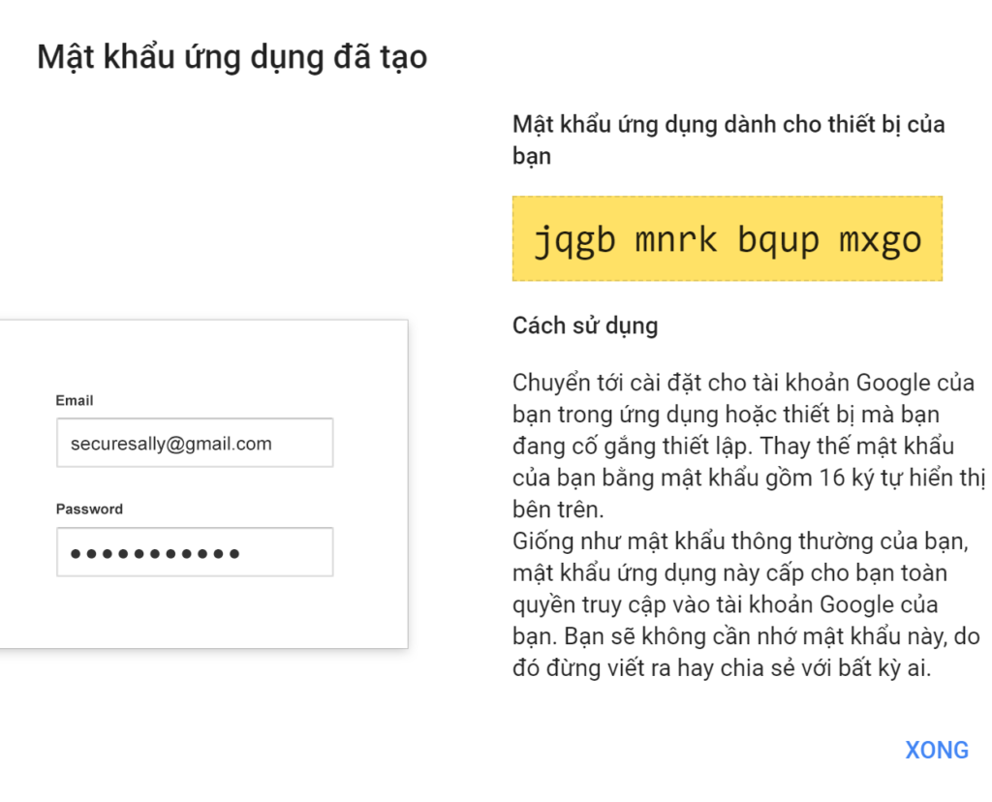992x802 pixels.
Task: Click inside the Password input field
Action: click(194, 551)
